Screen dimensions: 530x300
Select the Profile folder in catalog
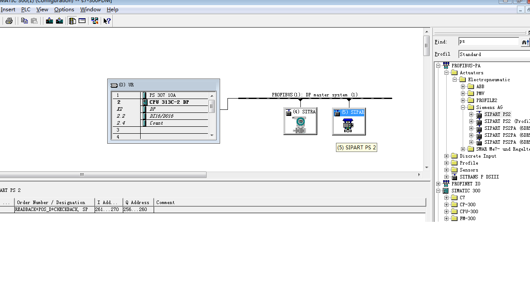[x=469, y=163]
